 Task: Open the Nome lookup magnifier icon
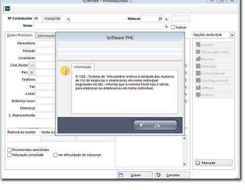166,27
